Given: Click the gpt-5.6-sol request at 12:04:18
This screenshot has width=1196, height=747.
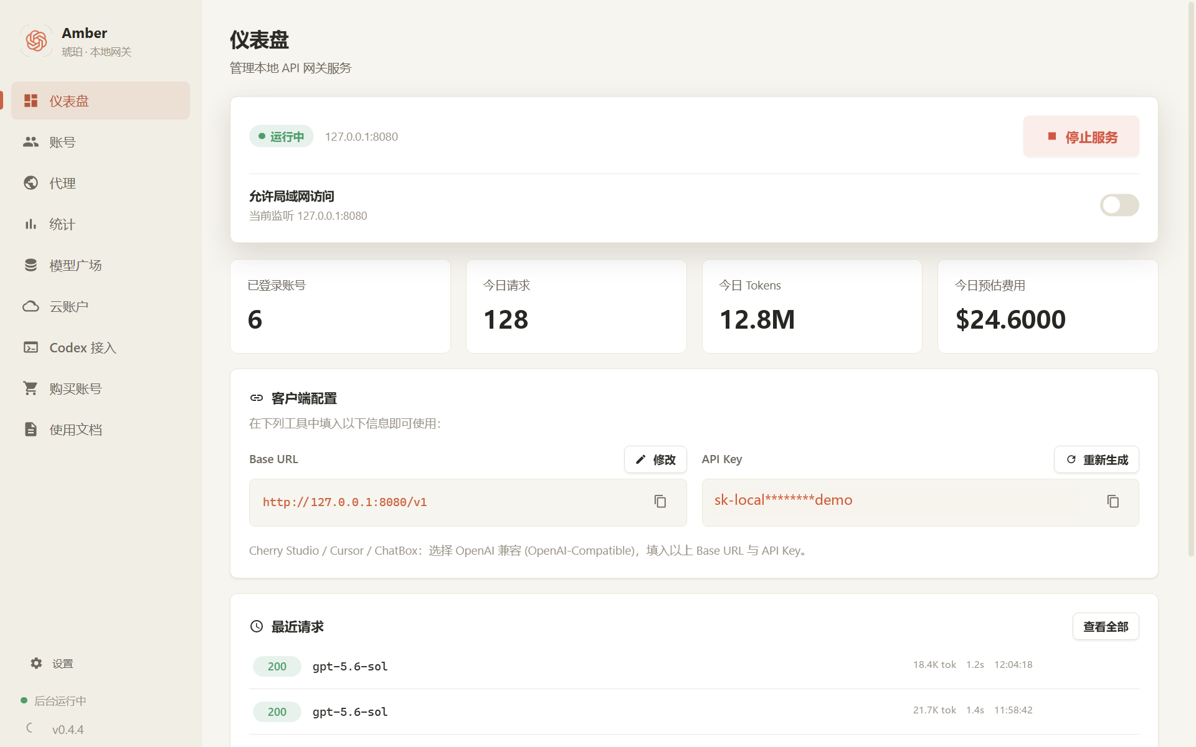Looking at the screenshot, I should [694, 666].
